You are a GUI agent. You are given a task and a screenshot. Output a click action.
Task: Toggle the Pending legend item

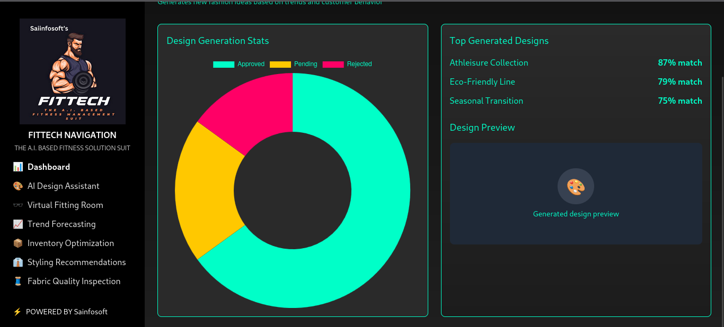click(x=294, y=64)
